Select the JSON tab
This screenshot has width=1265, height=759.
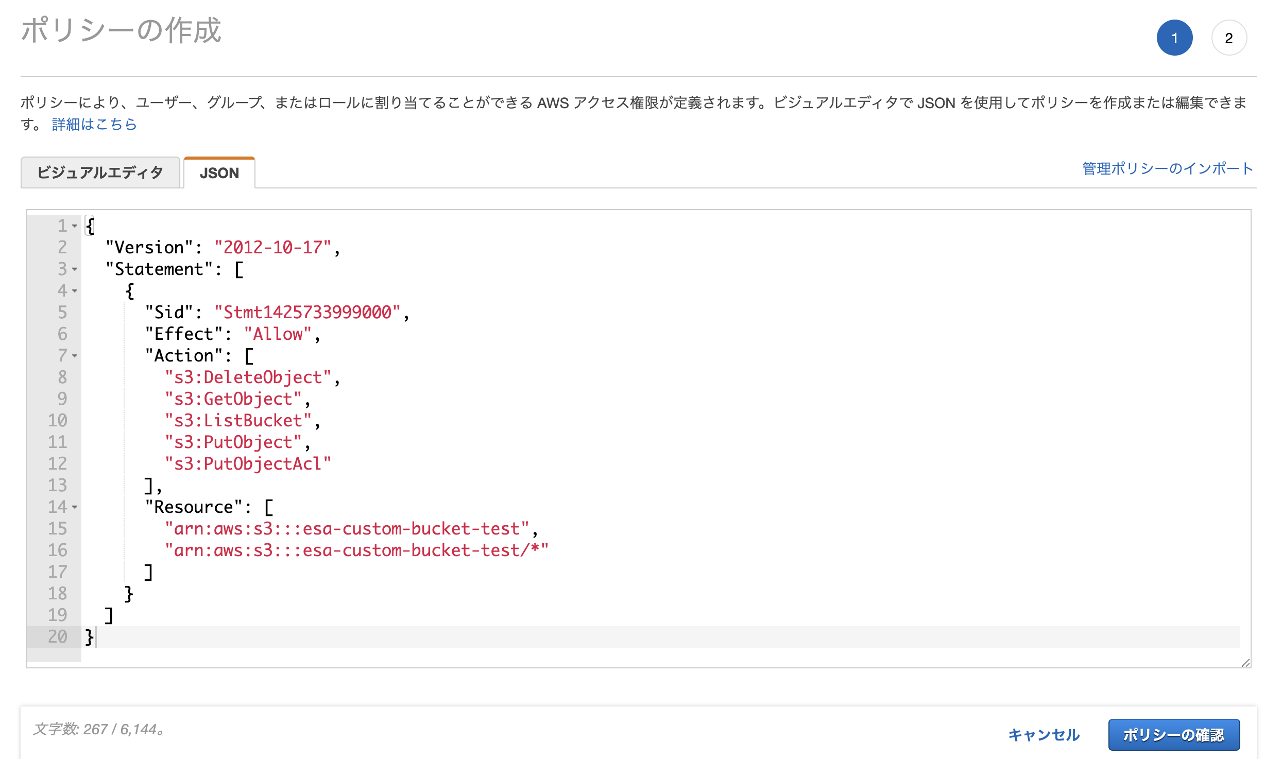click(x=219, y=173)
